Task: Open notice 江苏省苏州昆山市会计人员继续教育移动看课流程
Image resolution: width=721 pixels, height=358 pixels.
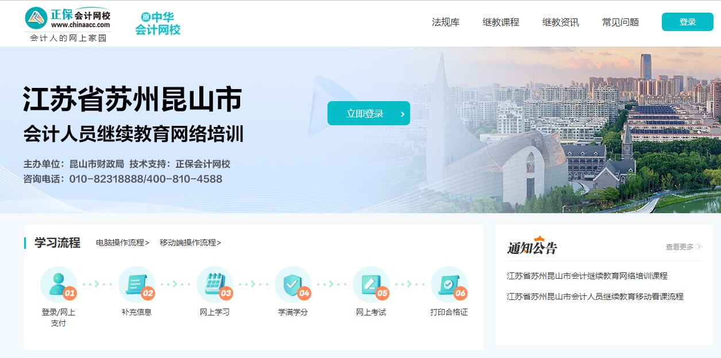Action: coord(595,297)
